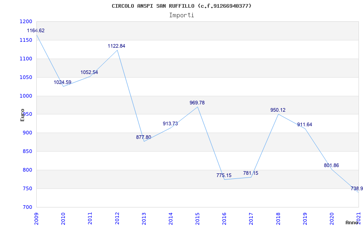Click the 2011 x-axis label

pyautogui.click(x=90, y=218)
